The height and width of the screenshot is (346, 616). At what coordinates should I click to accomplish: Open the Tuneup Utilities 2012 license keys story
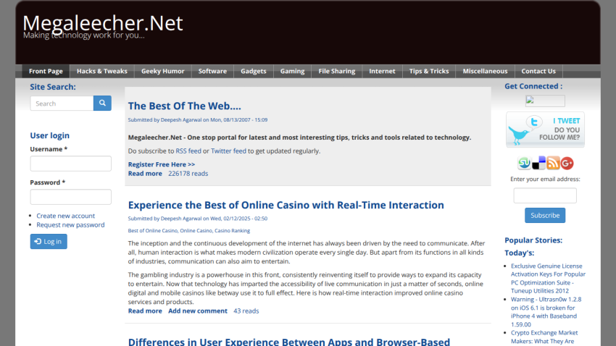click(x=548, y=278)
